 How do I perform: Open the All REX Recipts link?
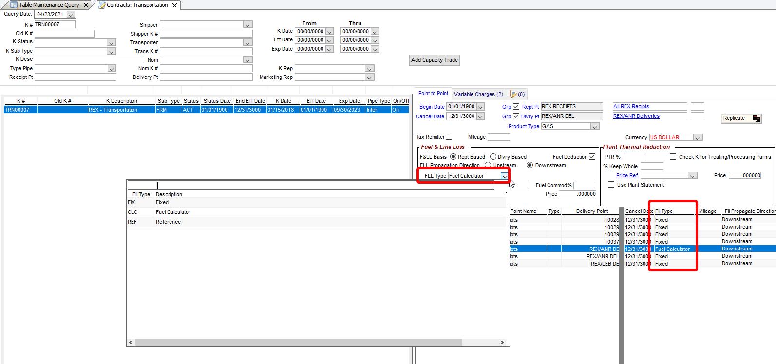pyautogui.click(x=631, y=106)
